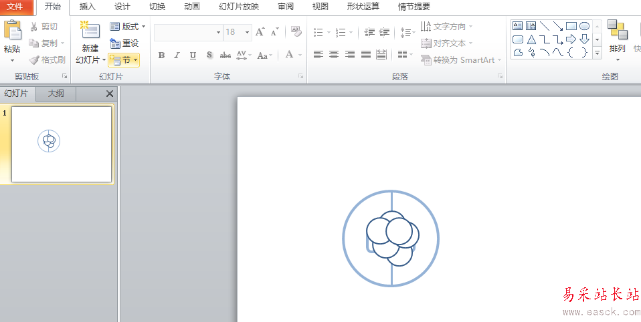641x322 pixels.
Task: Open the Columns dropdown
Action: click(x=405, y=54)
